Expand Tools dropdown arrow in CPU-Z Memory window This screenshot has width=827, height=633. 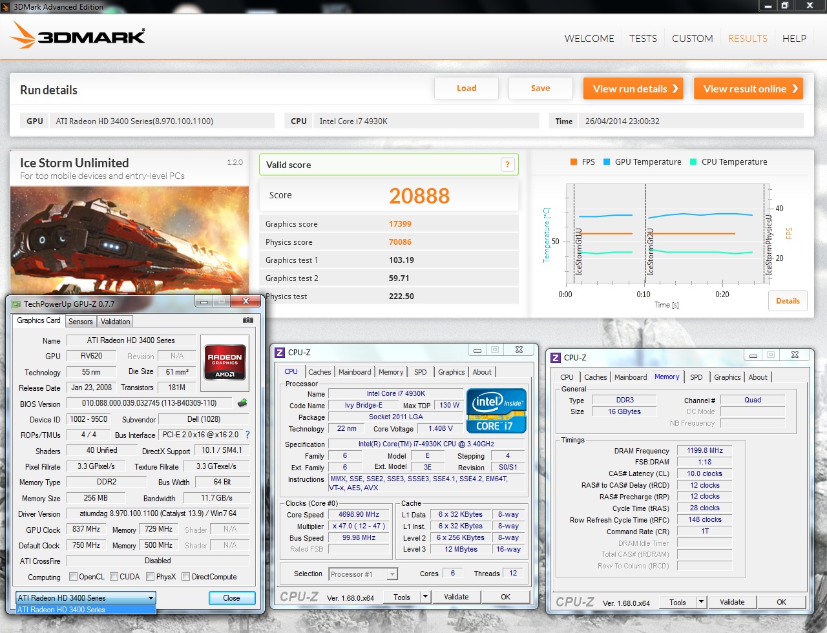[x=701, y=602]
